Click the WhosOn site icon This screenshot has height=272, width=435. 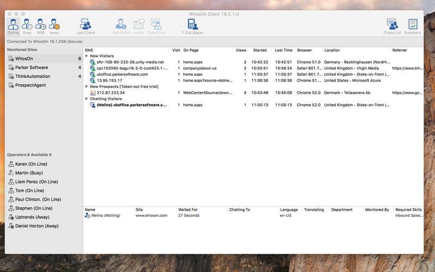(x=11, y=59)
